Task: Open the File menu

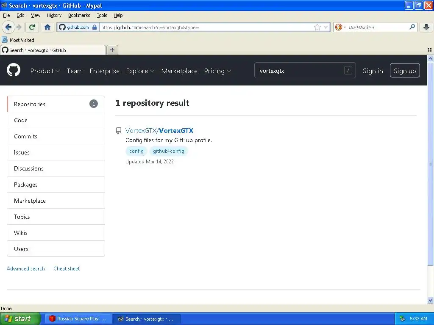Action: [6, 15]
